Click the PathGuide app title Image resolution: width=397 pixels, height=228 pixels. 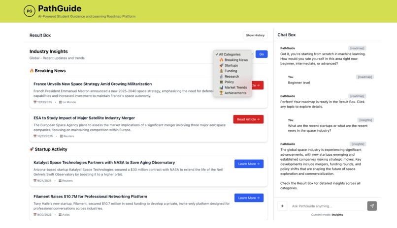[60, 8]
